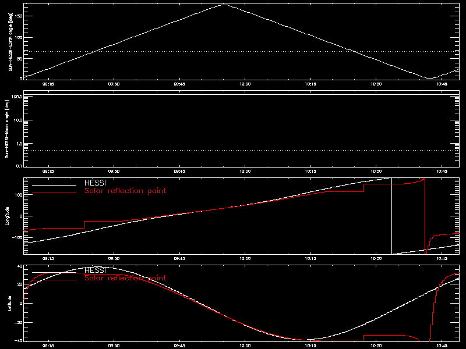
Task: Click the 20 tick in Latitude panel
Action: tap(20, 284)
